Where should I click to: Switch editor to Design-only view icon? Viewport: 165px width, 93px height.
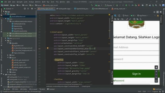click(x=161, y=12)
